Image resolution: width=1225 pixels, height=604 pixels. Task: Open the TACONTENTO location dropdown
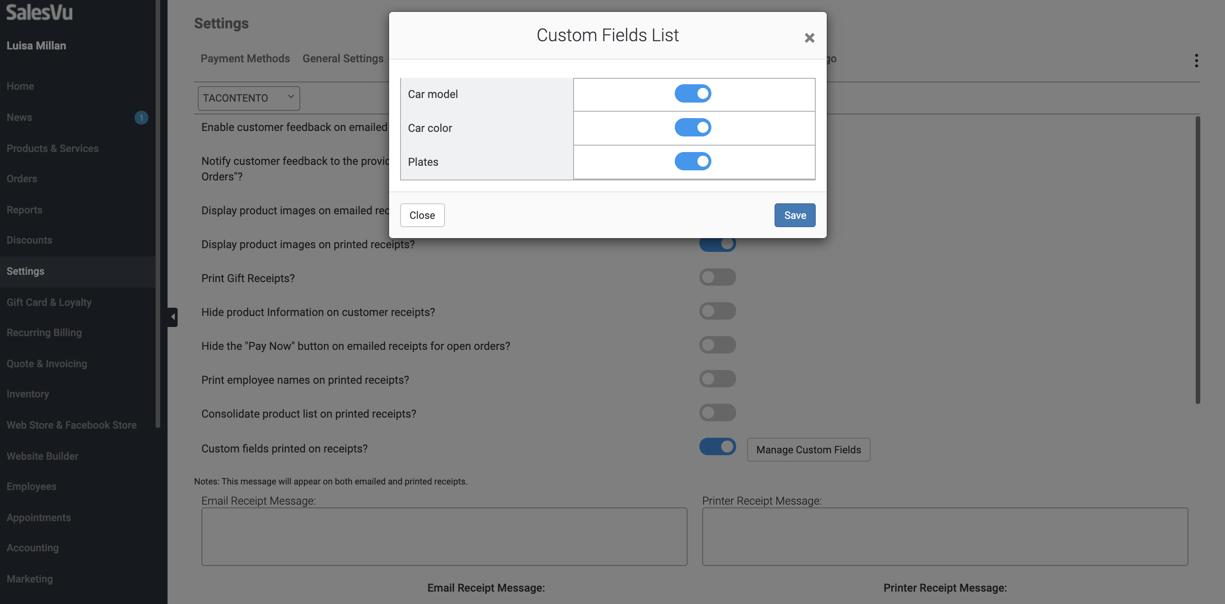248,98
